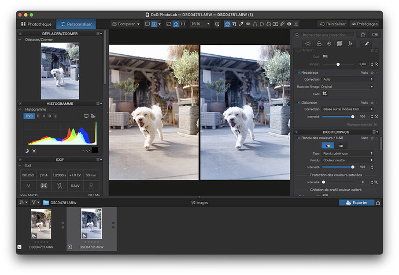399x275 pixels.
Task: Click the crop Outil icon in Recadrage panel
Action: (x=325, y=93)
